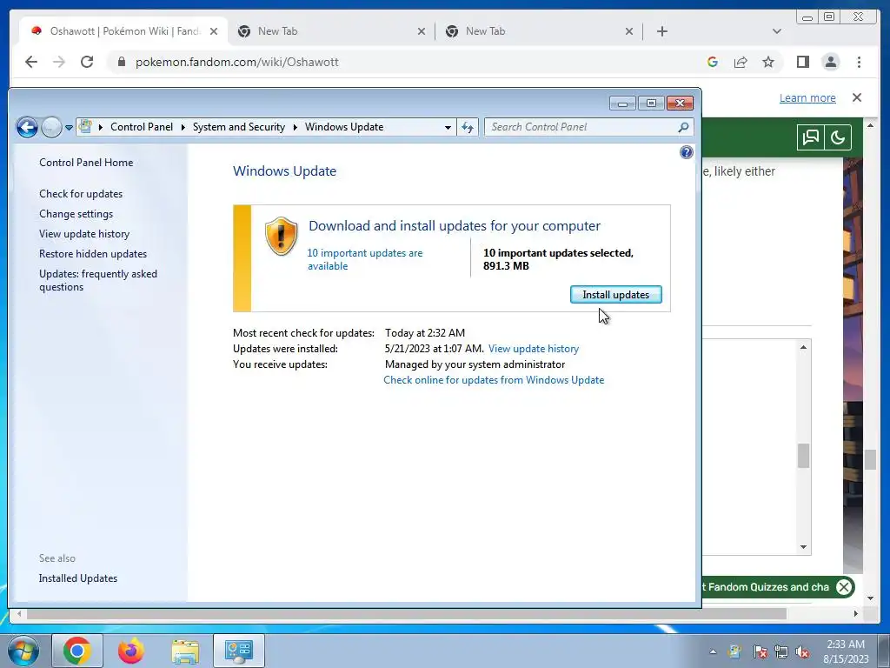Close the first New Tab

pyautogui.click(x=422, y=31)
